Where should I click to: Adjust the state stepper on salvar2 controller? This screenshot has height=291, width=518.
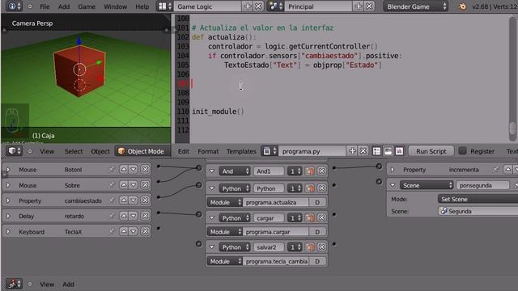click(x=295, y=247)
